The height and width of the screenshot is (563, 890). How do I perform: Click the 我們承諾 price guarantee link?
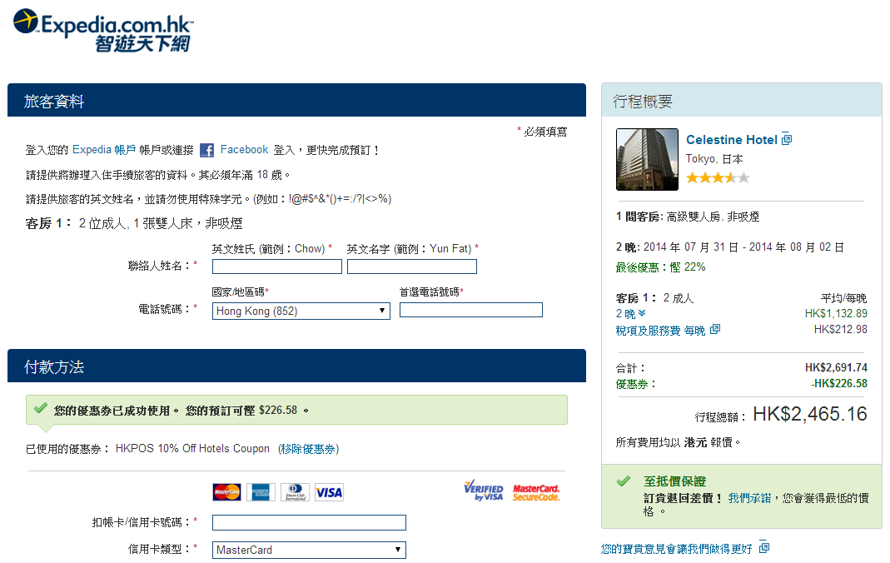[750, 497]
